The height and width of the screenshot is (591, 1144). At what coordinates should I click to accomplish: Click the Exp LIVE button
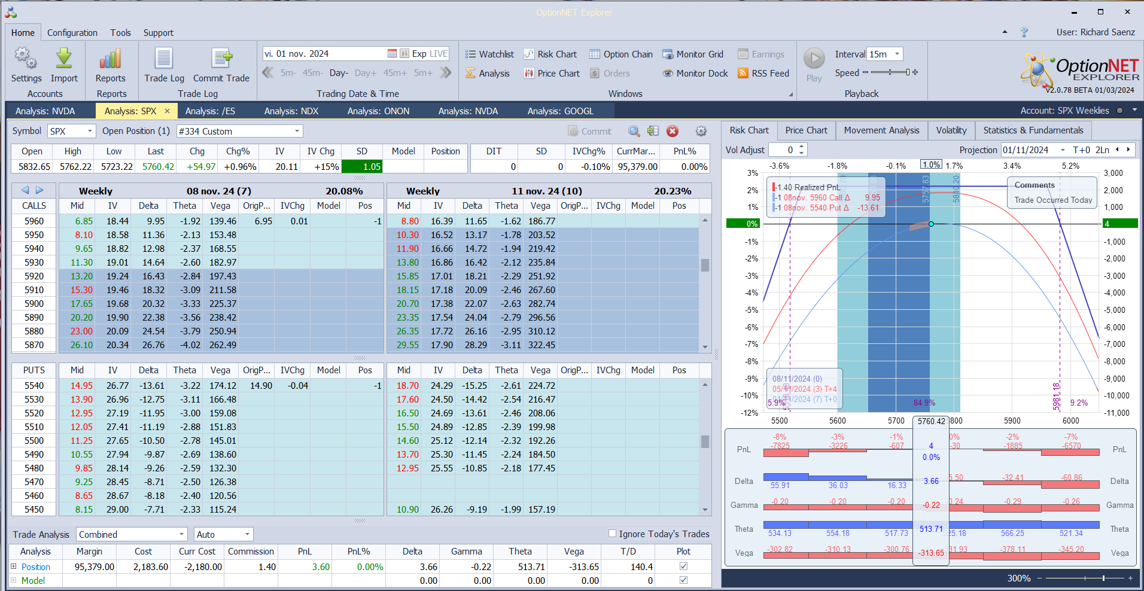pos(430,54)
